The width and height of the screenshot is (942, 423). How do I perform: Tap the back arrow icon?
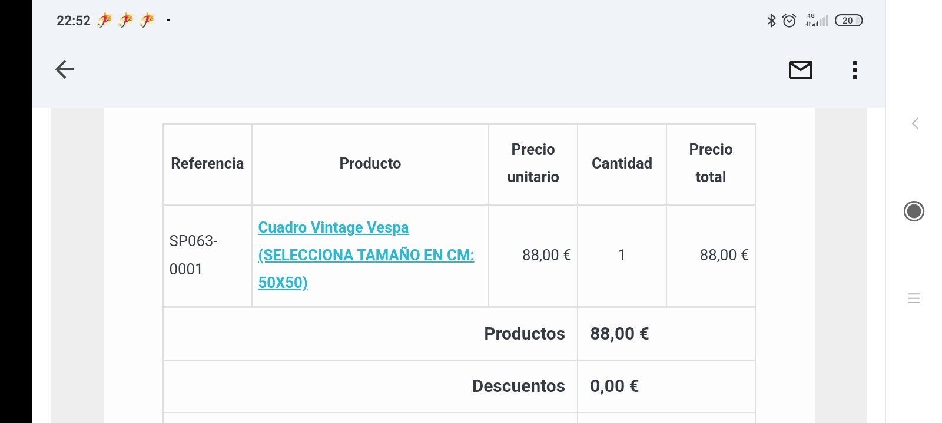click(65, 70)
